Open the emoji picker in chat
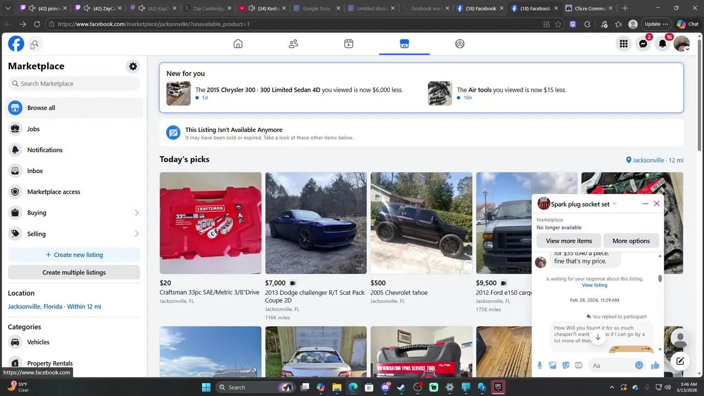The height and width of the screenshot is (396, 704). pos(639,365)
